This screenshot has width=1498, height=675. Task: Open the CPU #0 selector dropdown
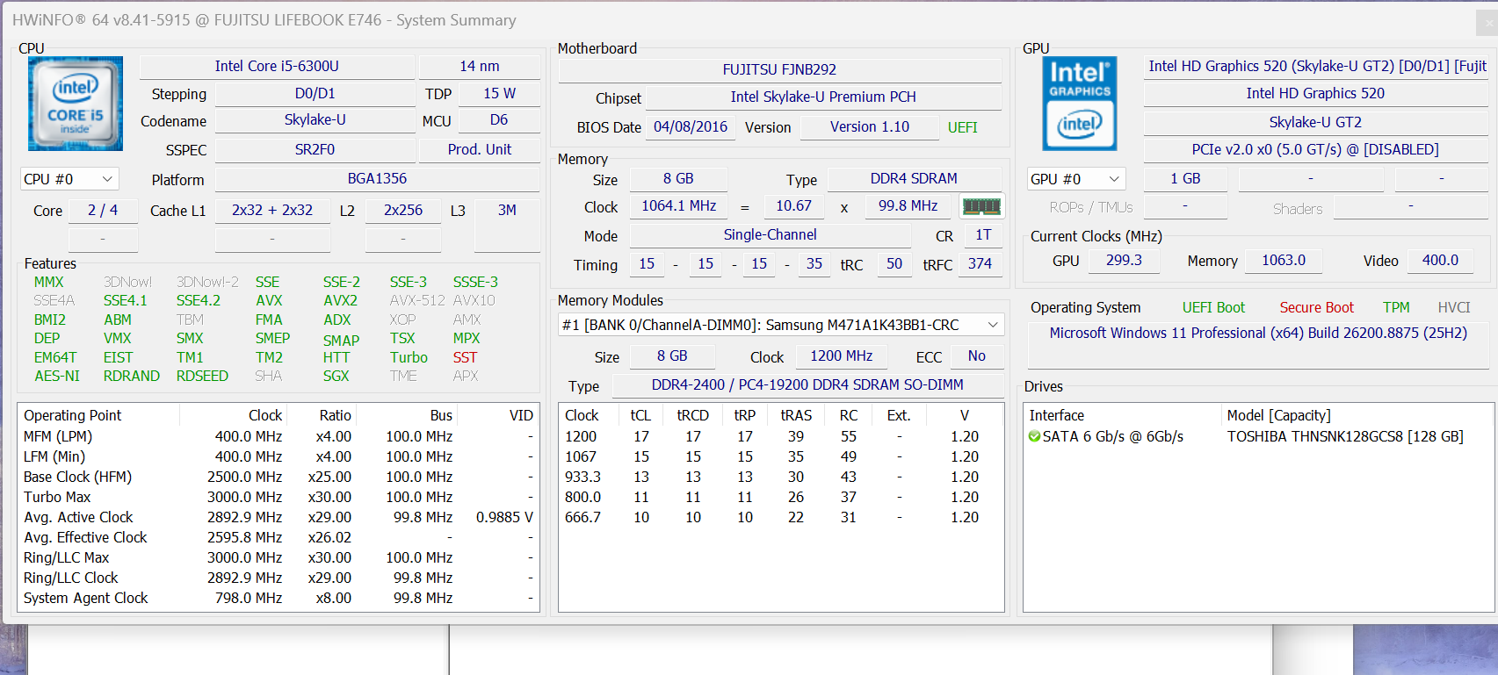(69, 179)
